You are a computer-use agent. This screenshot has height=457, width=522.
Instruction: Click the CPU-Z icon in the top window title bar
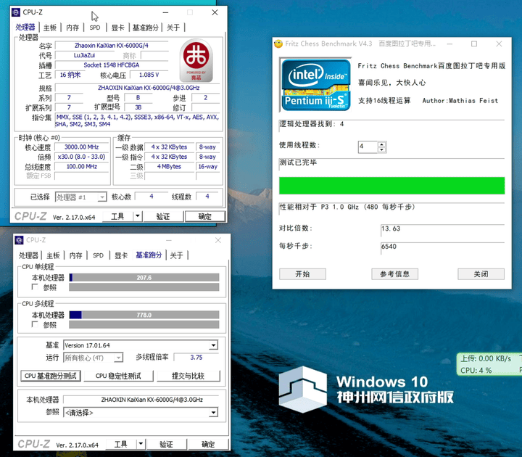[17, 12]
